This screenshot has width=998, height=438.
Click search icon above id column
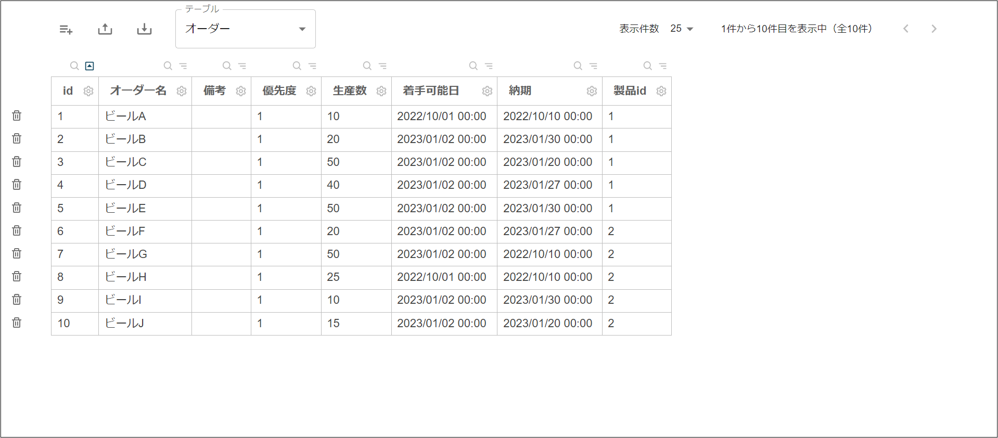[x=74, y=66]
